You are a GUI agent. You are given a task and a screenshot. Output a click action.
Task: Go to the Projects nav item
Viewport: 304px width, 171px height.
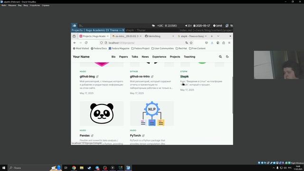click(x=175, y=57)
